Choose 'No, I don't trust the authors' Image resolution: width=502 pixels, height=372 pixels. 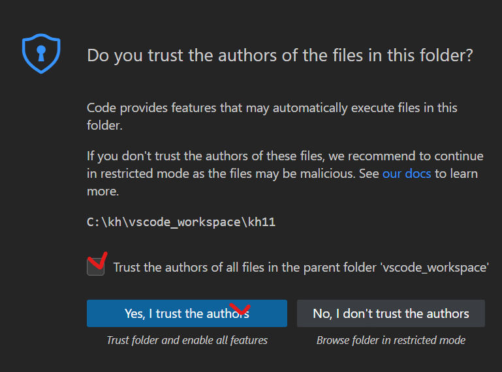tap(391, 313)
